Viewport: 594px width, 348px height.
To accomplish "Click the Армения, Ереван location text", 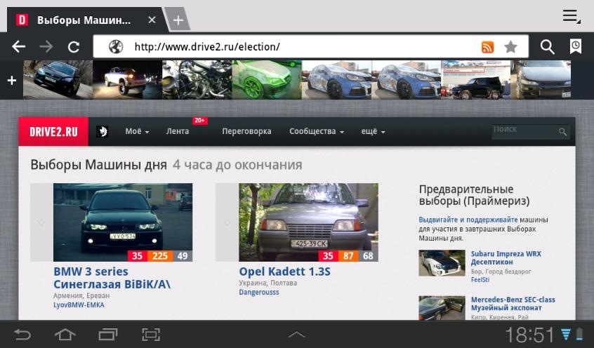I will click(81, 296).
